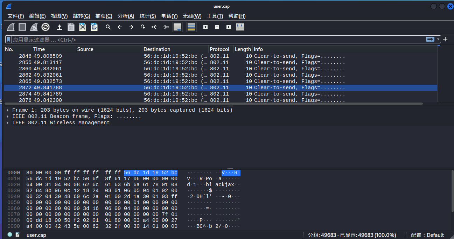This screenshot has height=239, width=454.
Task: Sort by the Length column header
Action: coord(243,49)
